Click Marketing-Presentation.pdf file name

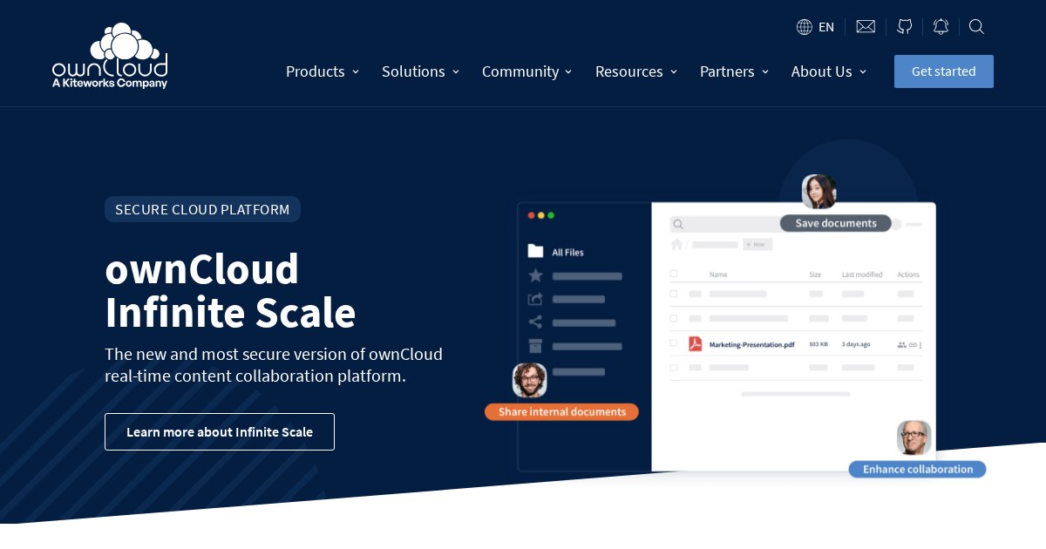751,344
